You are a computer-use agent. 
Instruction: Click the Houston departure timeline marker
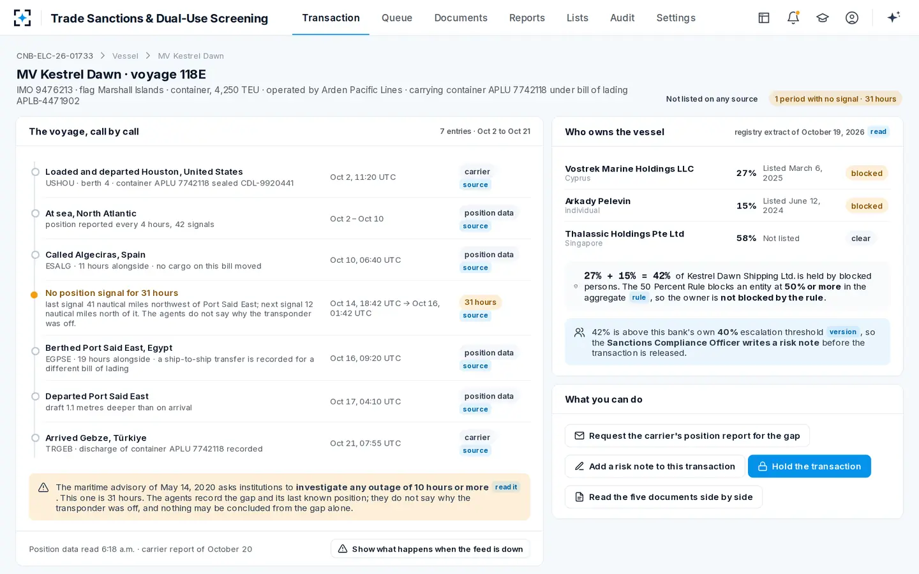tap(35, 172)
